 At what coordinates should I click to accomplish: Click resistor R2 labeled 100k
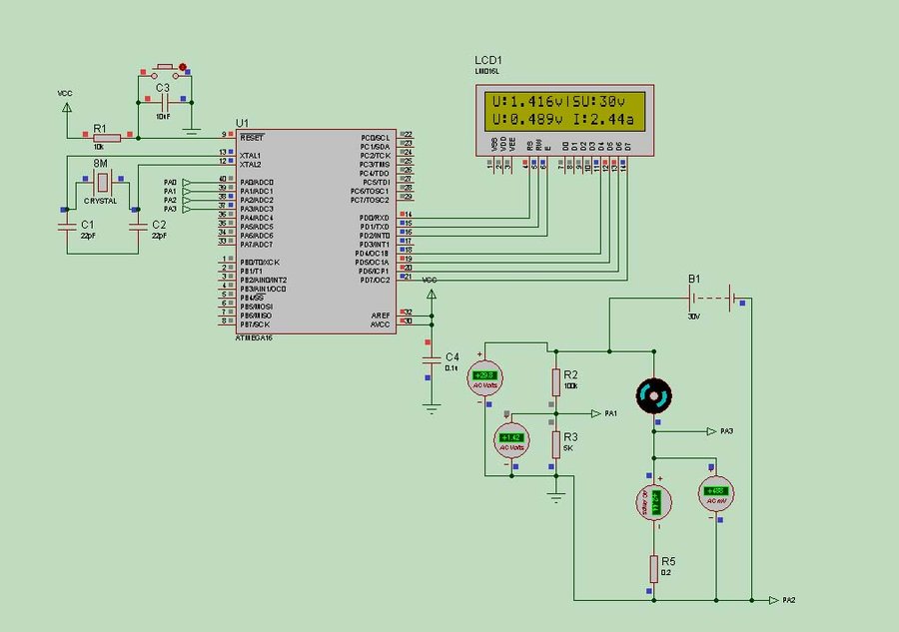click(556, 381)
